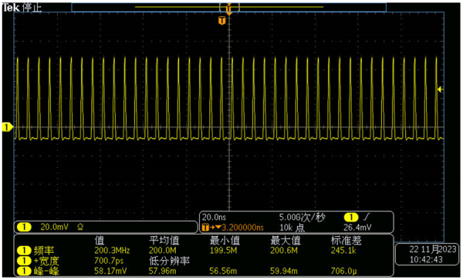Click the 标准差 column header
This screenshot has width=463, height=280.
346,241
